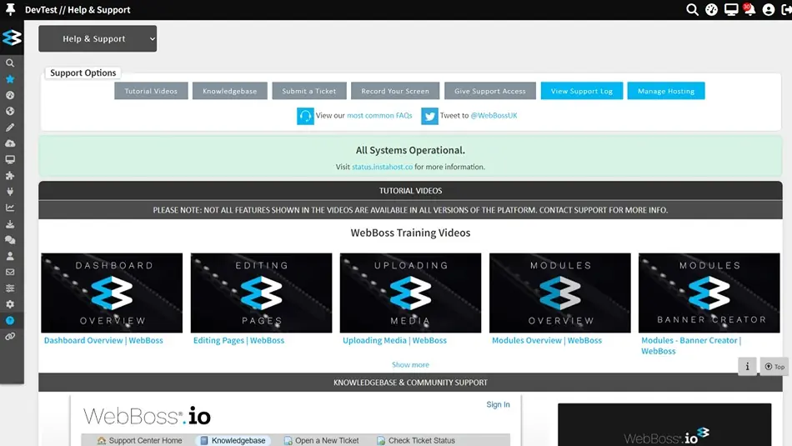Click the search magnifier icon in top bar
Screen dimensions: 792x446
pyautogui.click(x=692, y=10)
